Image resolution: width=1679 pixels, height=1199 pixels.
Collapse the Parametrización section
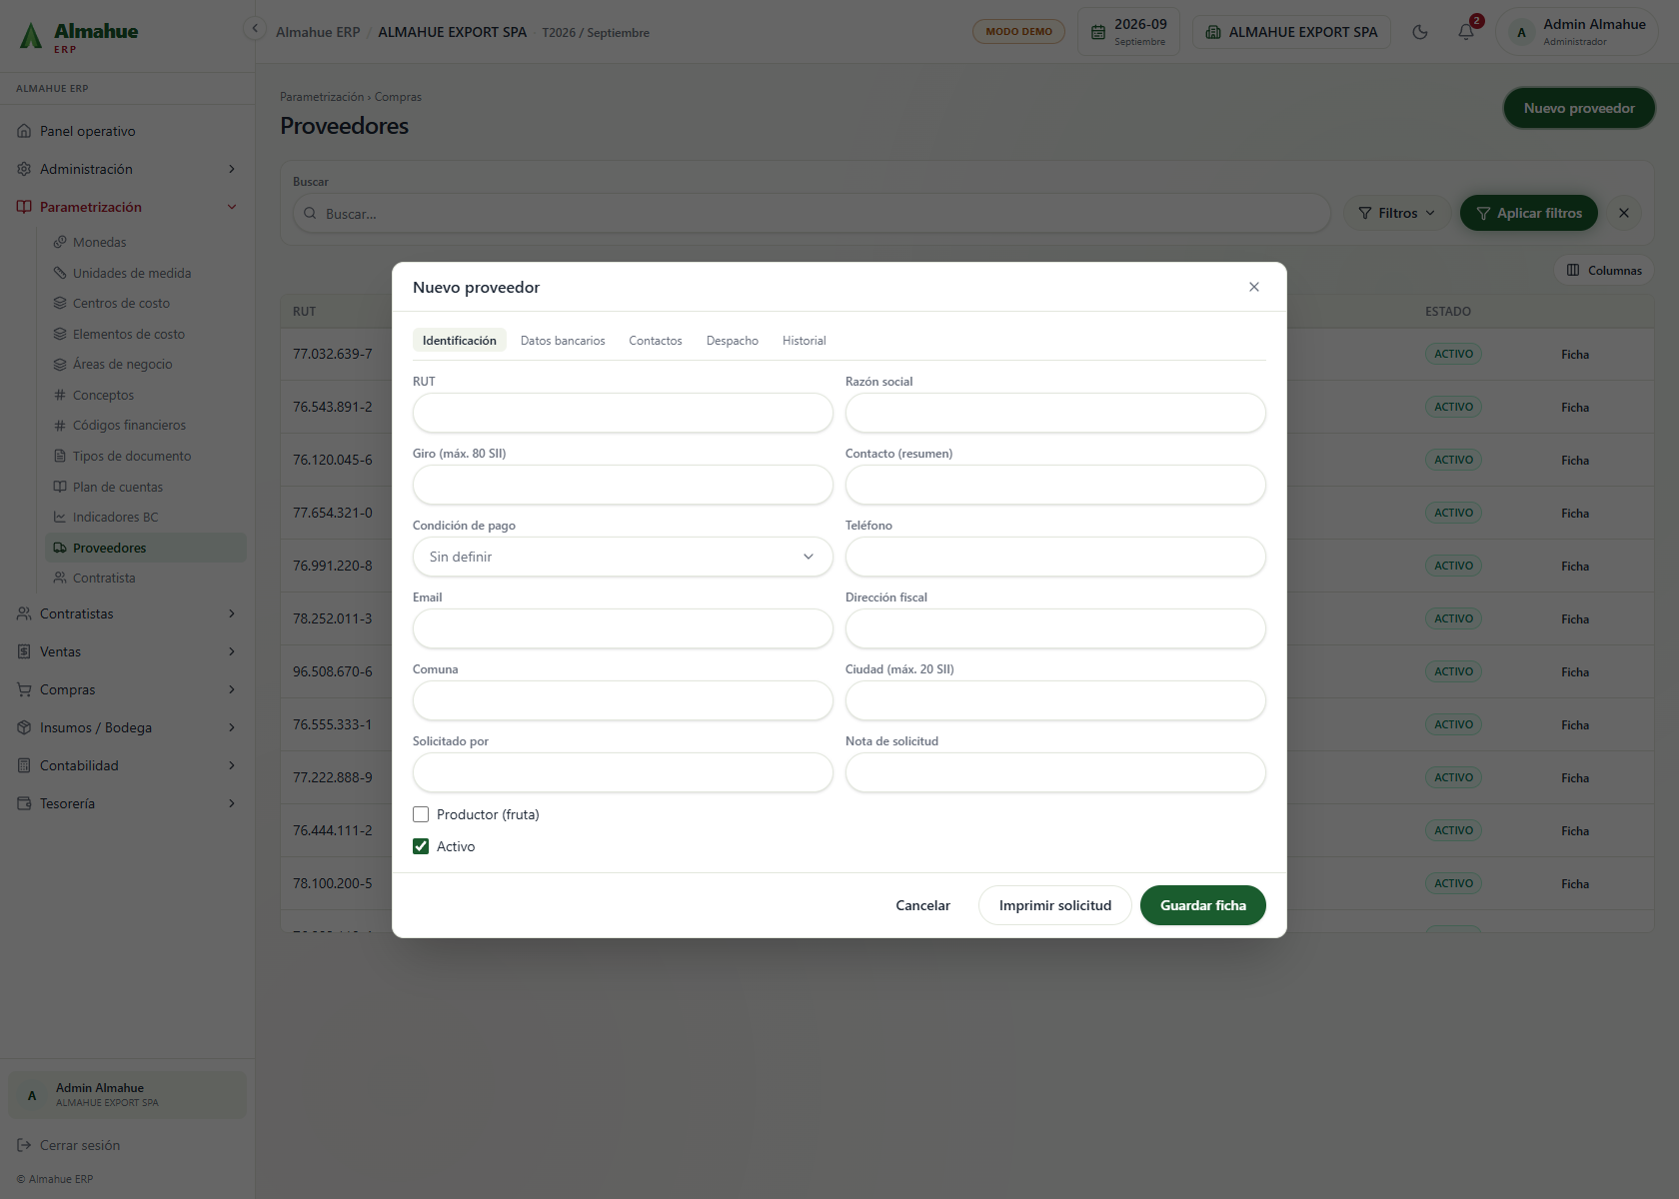coord(127,207)
